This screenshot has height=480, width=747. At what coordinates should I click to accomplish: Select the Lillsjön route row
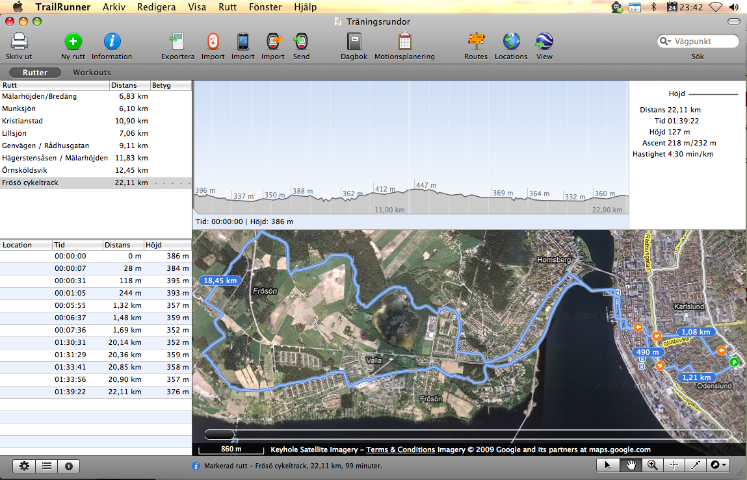pyautogui.click(x=96, y=133)
